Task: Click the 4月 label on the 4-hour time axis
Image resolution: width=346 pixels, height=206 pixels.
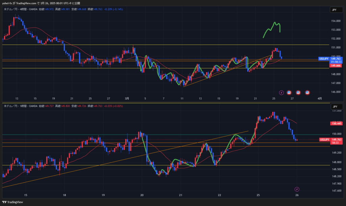Action: point(320,98)
